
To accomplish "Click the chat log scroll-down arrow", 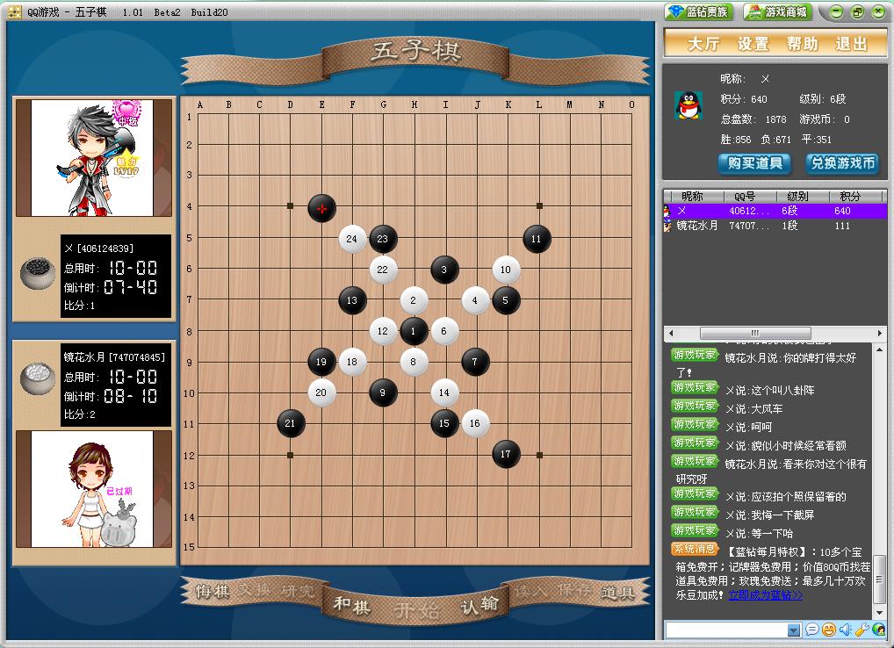I will (x=880, y=613).
